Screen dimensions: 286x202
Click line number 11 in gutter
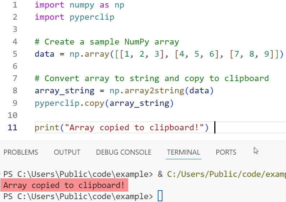coord(12,127)
